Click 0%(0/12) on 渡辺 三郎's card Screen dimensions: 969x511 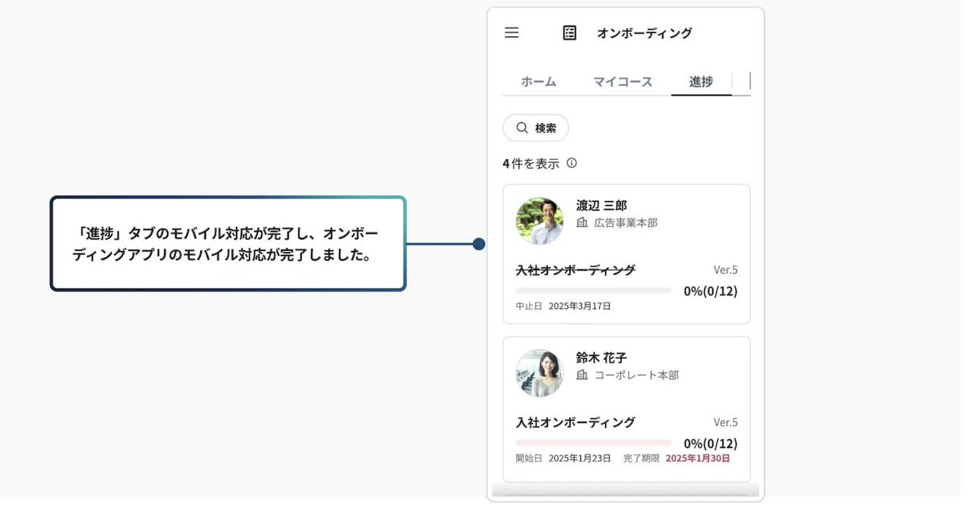[x=711, y=291]
